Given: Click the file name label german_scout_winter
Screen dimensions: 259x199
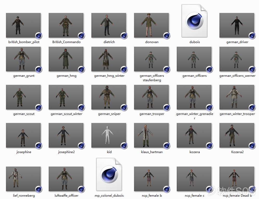Looking at the screenshot, I should click(x=66, y=114).
